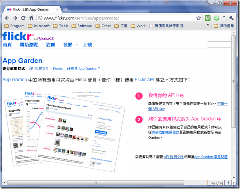
Task: Click the 申請一個 API Key link
Action: pos(188,106)
